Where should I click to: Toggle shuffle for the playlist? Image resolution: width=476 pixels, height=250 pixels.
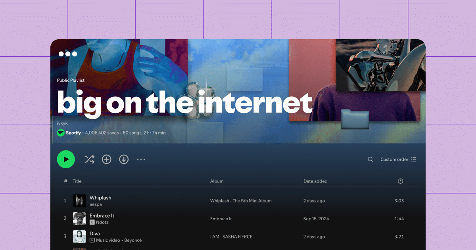pyautogui.click(x=89, y=159)
